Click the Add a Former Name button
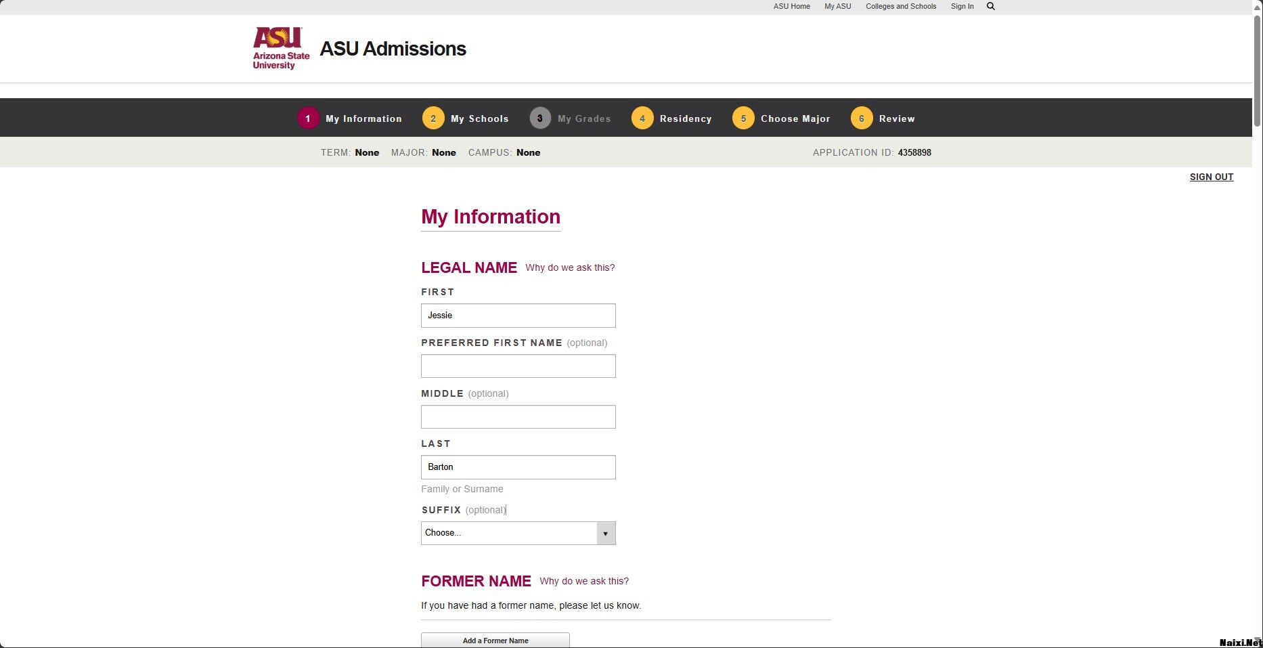 (495, 641)
